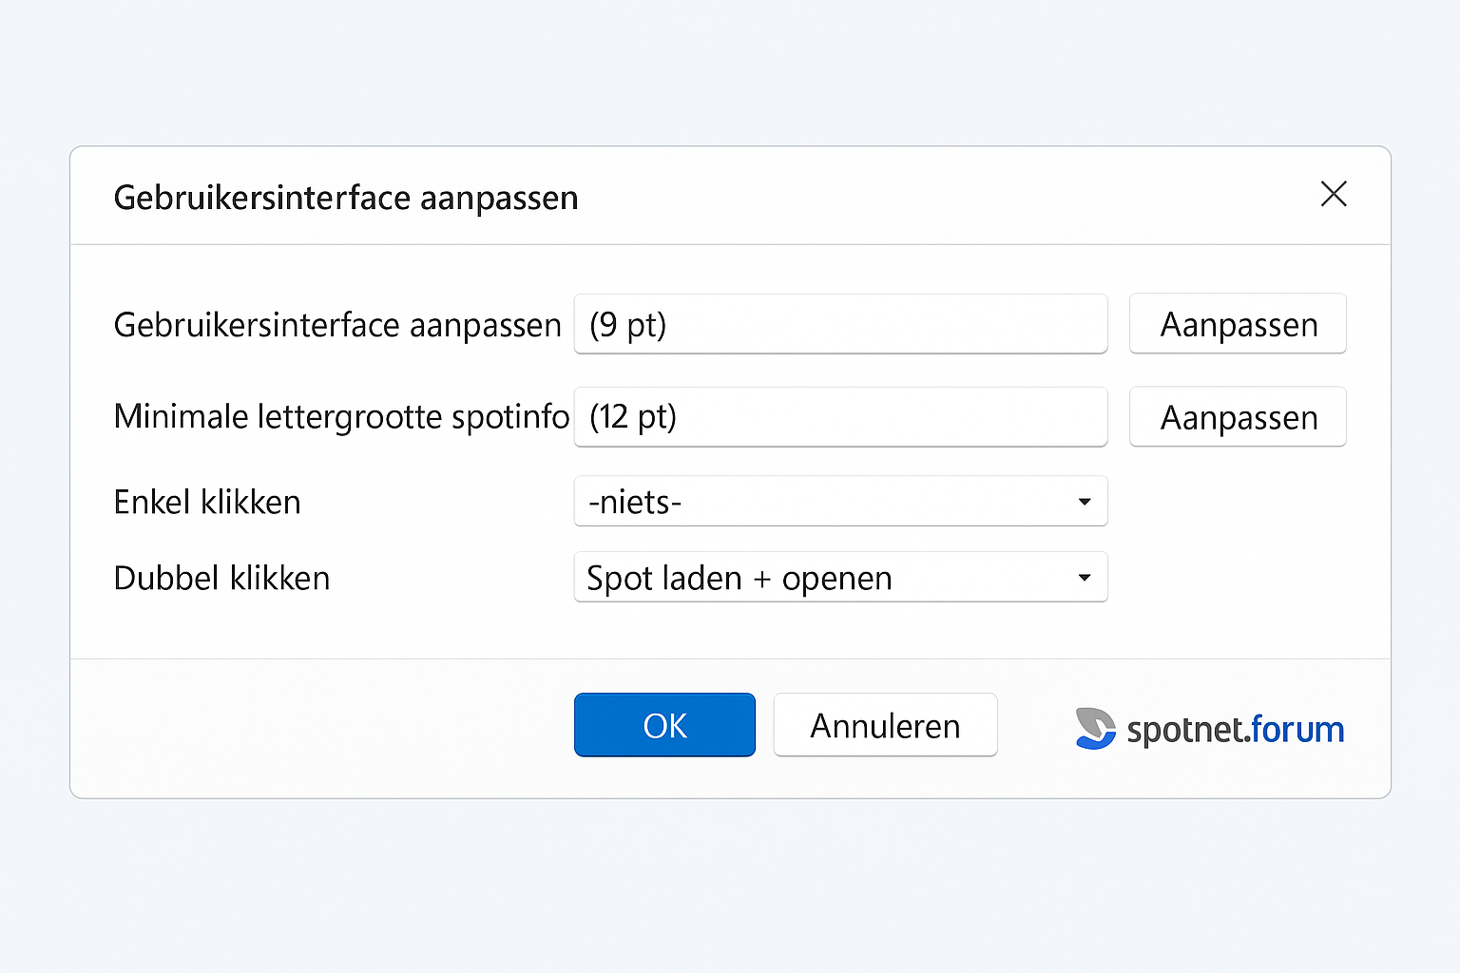Click the spotnet.forum logo icon

[x=1096, y=729]
